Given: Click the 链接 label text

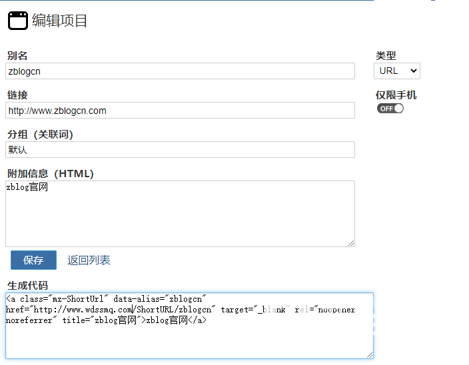Looking at the screenshot, I should pos(17,95).
